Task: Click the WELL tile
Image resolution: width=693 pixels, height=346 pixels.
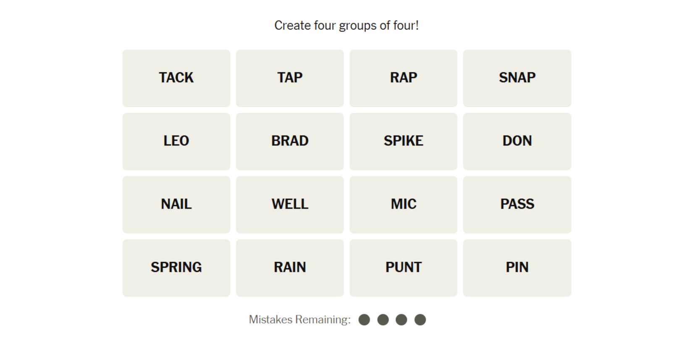Action: 289,205
